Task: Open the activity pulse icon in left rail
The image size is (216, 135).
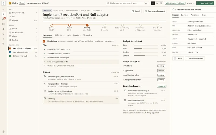Action: (4, 39)
